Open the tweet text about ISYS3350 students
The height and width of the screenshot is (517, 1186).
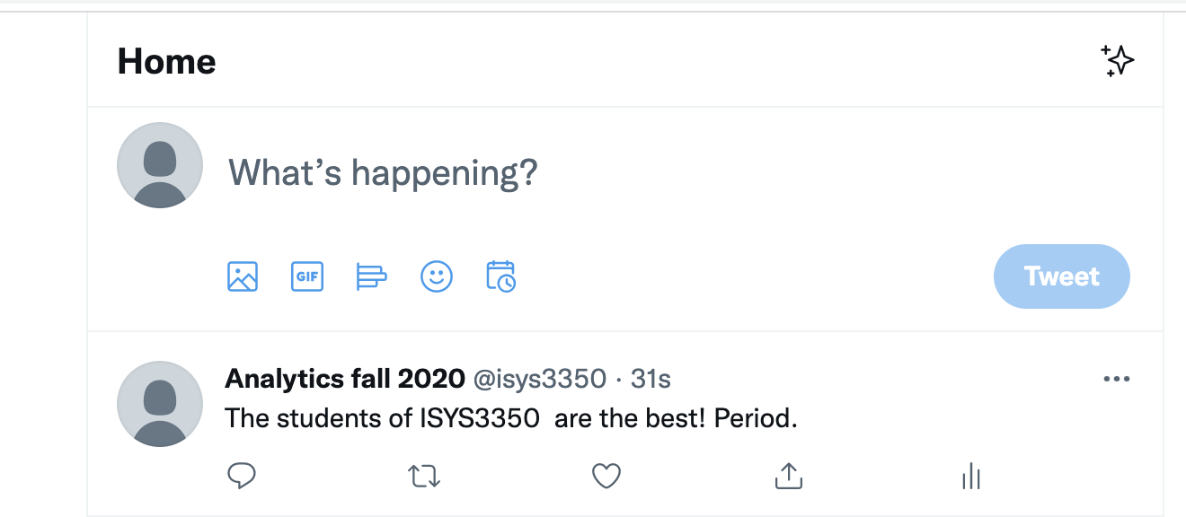(510, 418)
